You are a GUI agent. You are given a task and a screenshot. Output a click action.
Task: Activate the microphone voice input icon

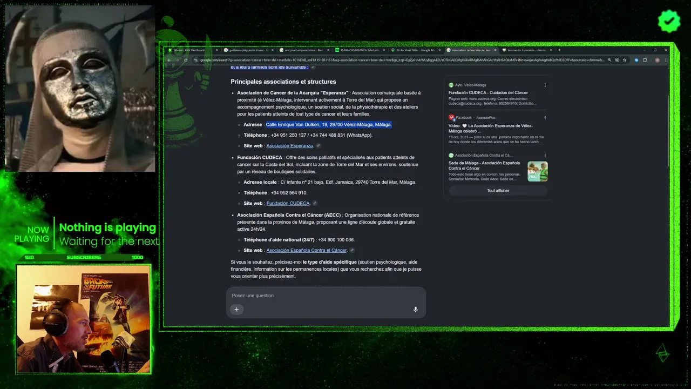[x=416, y=310]
